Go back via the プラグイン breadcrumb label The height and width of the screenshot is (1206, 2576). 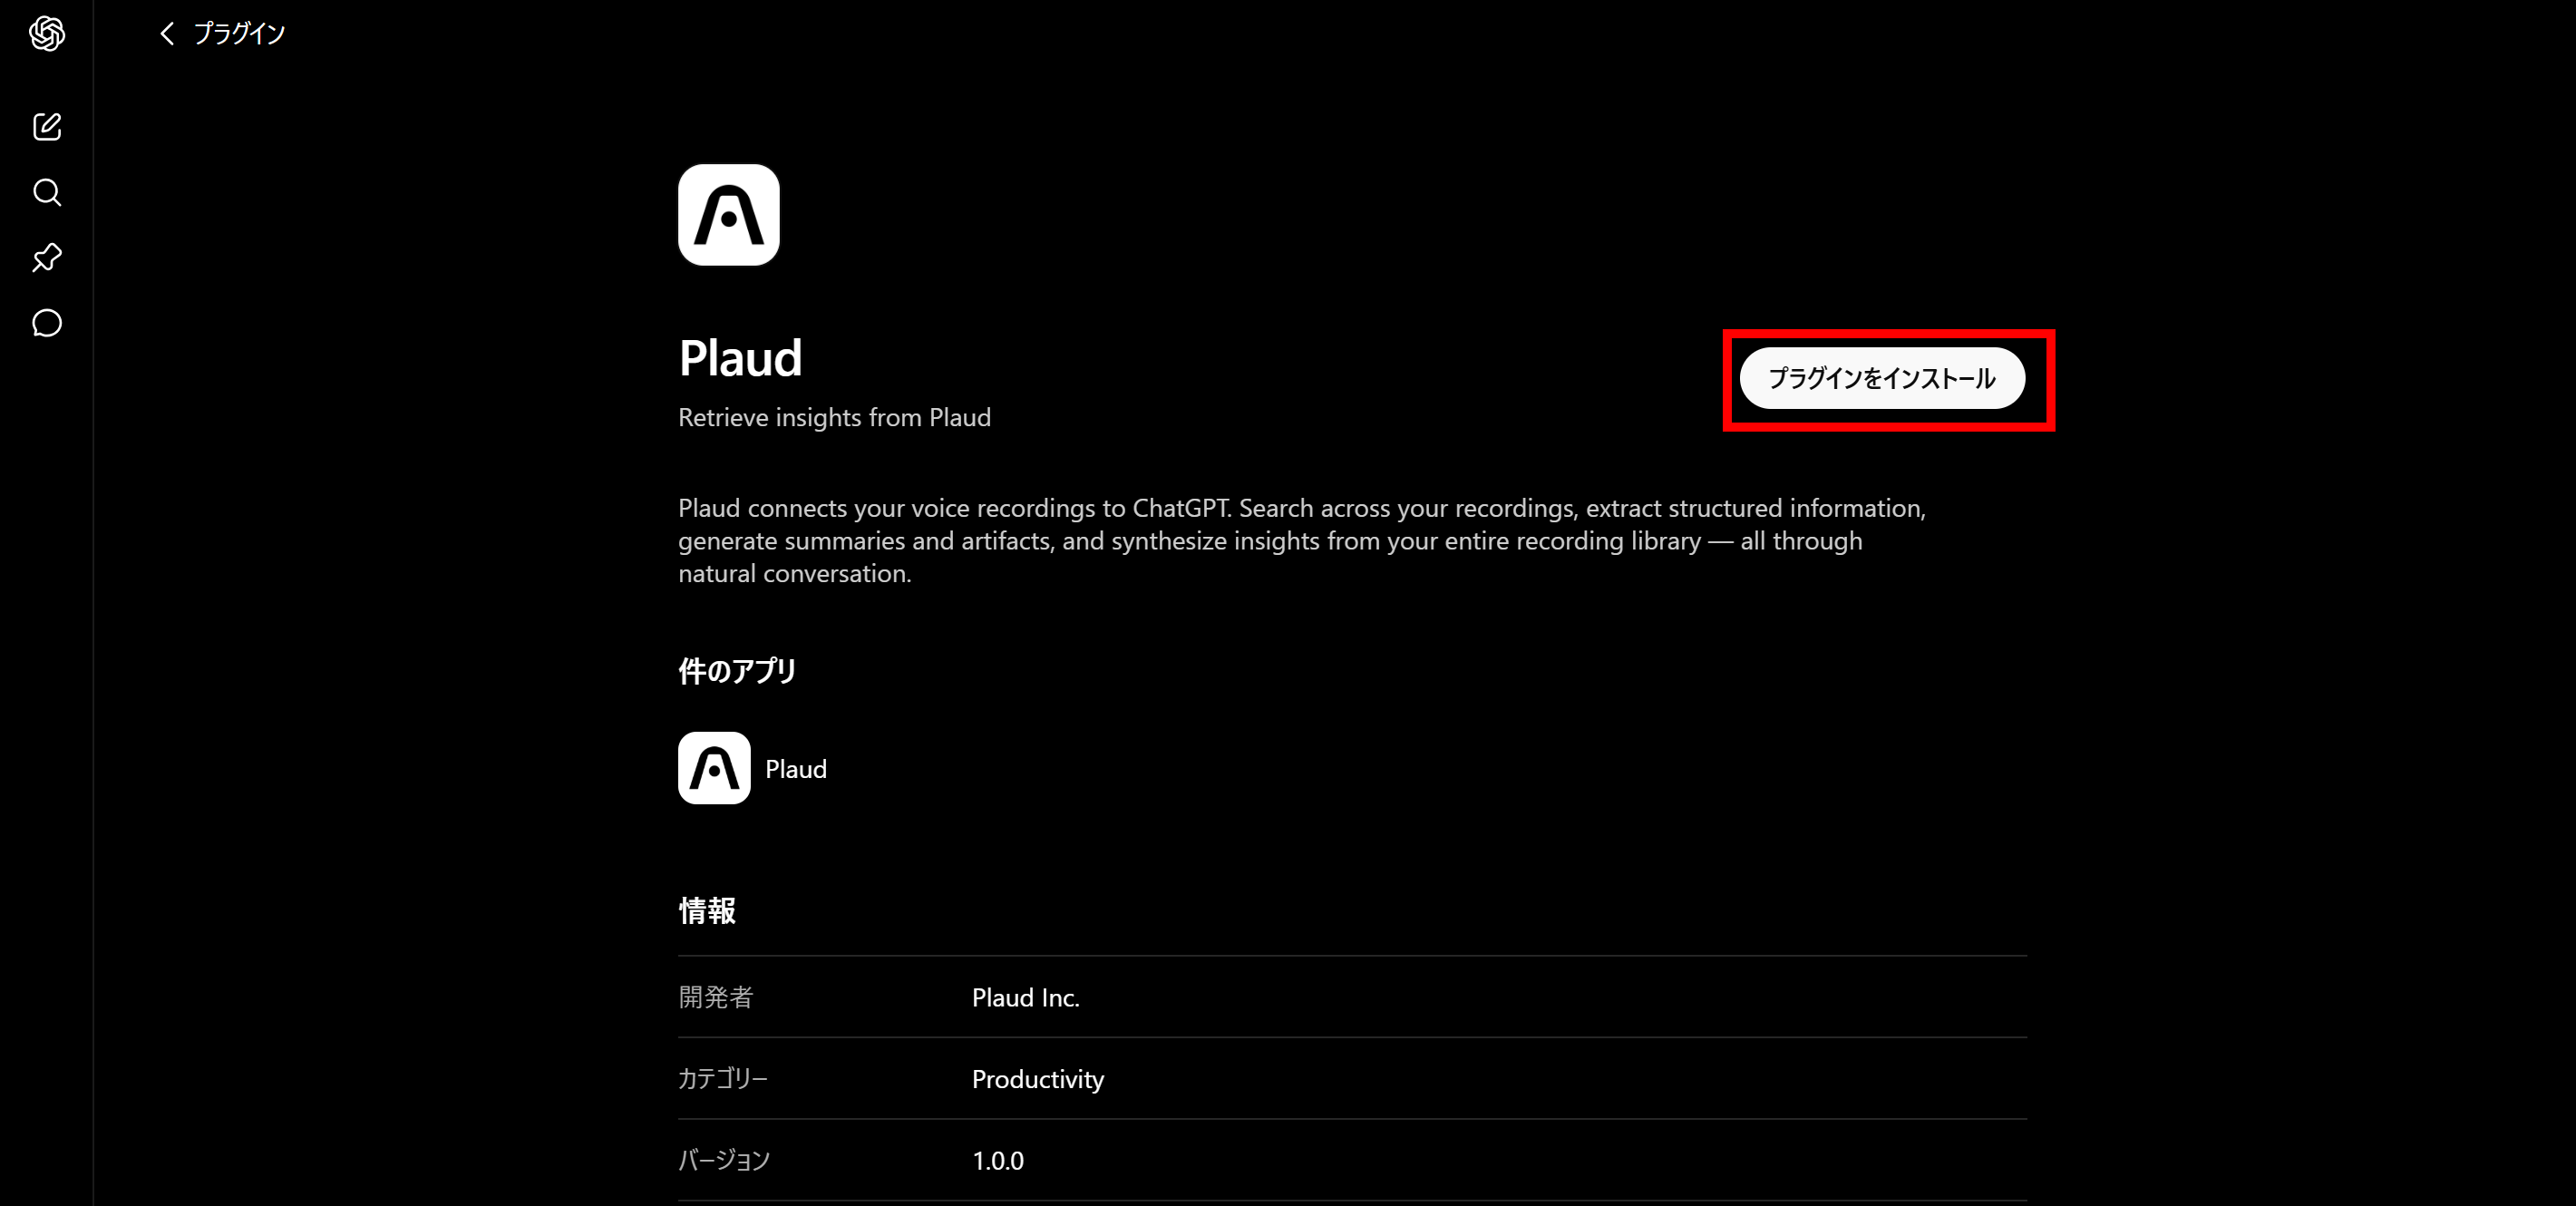tap(239, 34)
